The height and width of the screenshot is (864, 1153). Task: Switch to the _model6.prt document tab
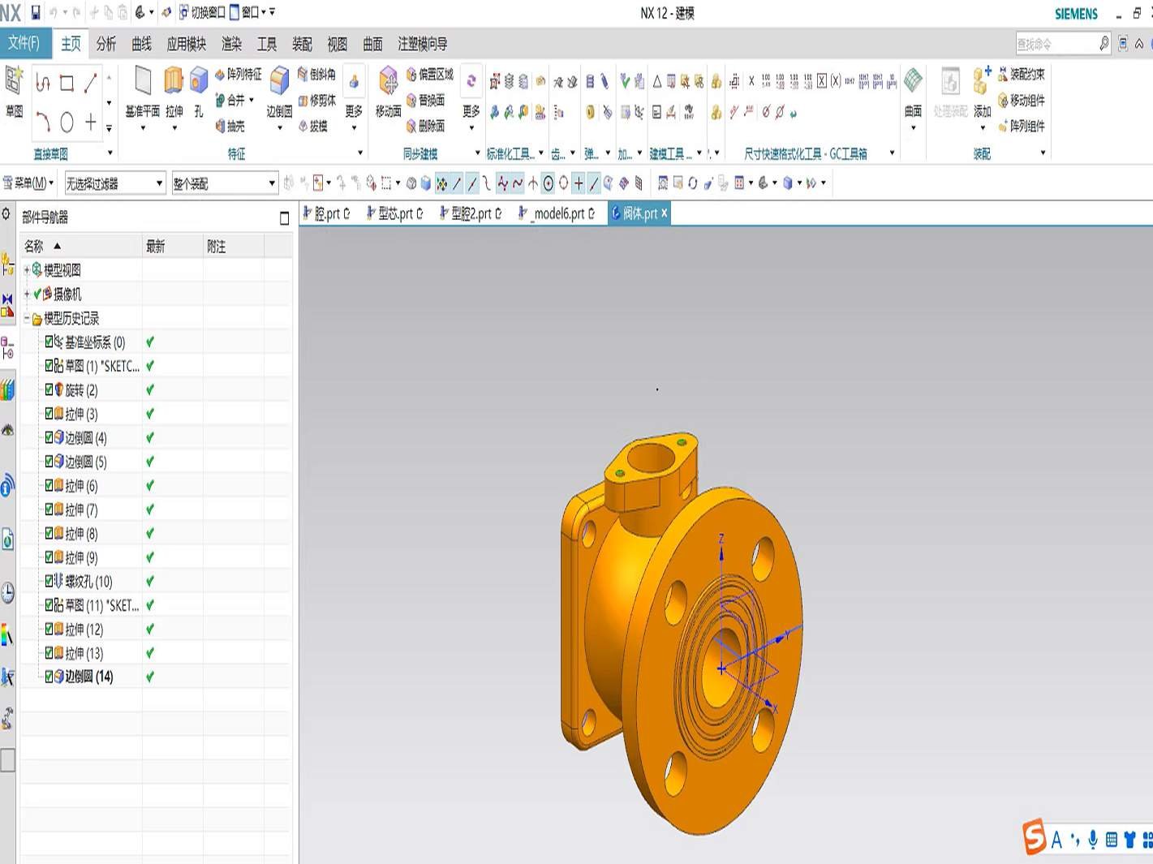pos(558,213)
